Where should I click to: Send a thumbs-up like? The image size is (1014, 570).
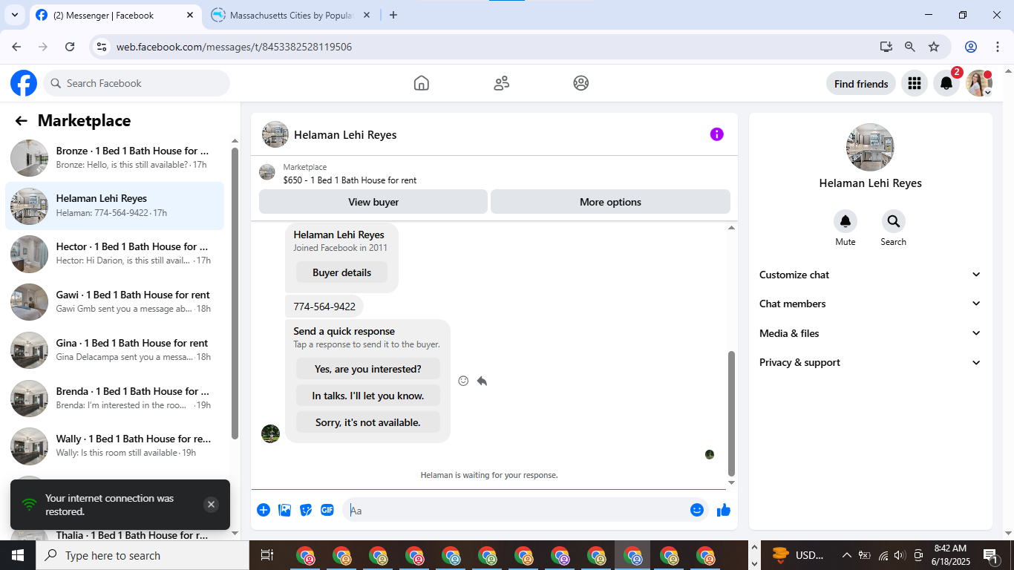pyautogui.click(x=724, y=510)
